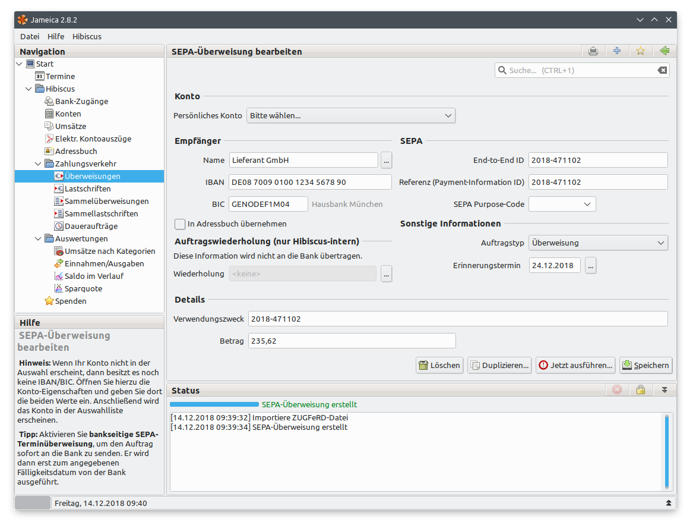Collapse the Auswertungen tree node
The width and height of the screenshot is (693, 525).
(38, 238)
